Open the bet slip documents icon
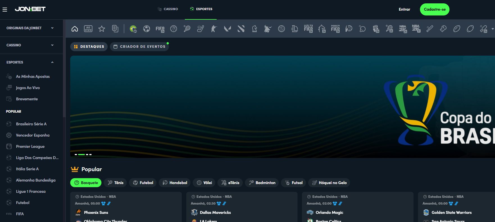495x222 pixels. 115,29
